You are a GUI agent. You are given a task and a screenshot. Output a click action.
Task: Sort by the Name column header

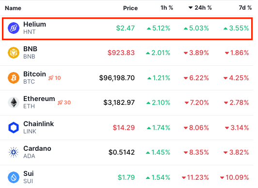(x=13, y=8)
